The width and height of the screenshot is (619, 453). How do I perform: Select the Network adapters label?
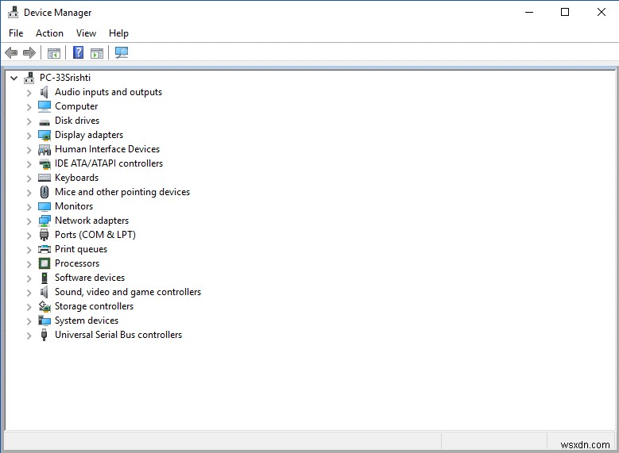pyautogui.click(x=91, y=221)
